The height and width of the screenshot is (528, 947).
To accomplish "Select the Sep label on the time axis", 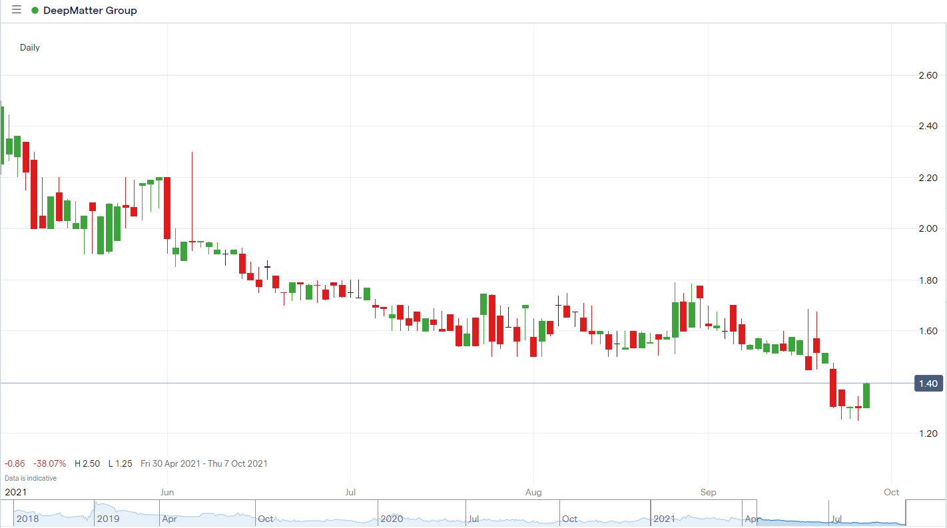I will click(x=708, y=492).
